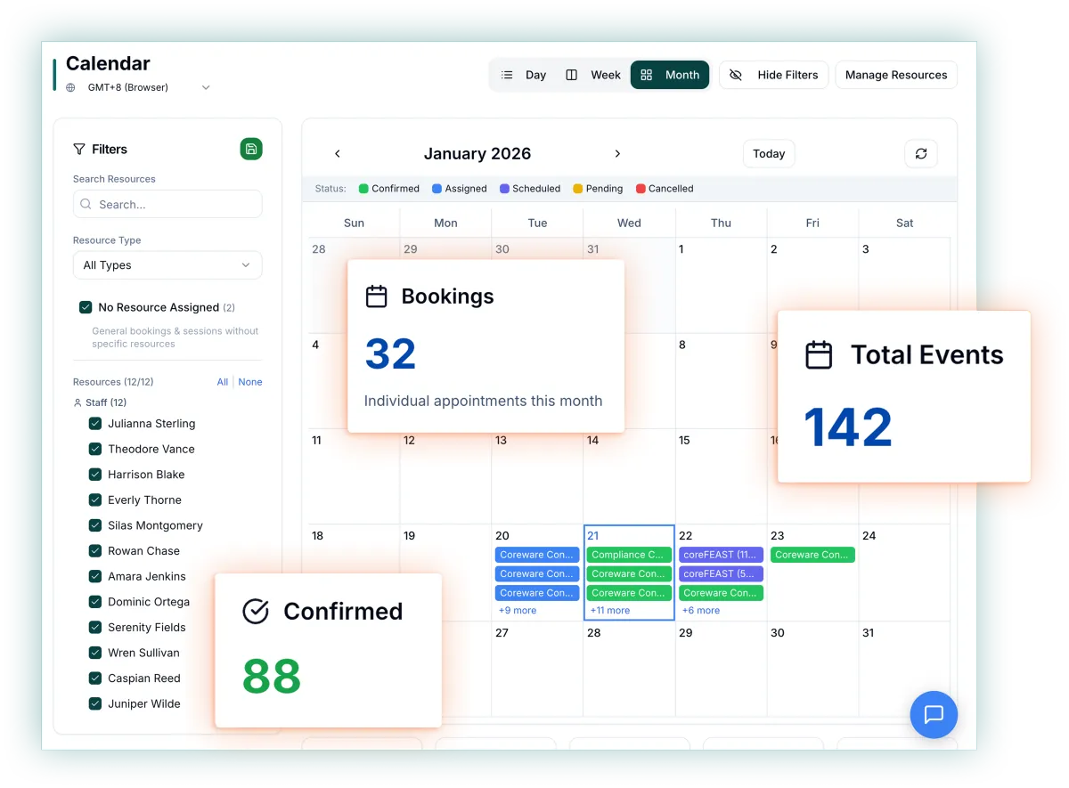Uncheck Caspian Reed checkbox
Image resolution: width=1069 pixels, height=788 pixels.
tap(95, 678)
